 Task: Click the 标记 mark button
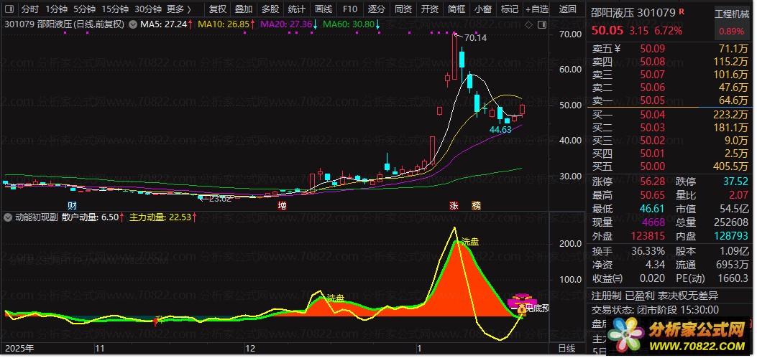pyautogui.click(x=509, y=9)
